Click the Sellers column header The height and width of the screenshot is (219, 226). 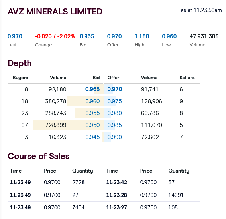(187, 78)
